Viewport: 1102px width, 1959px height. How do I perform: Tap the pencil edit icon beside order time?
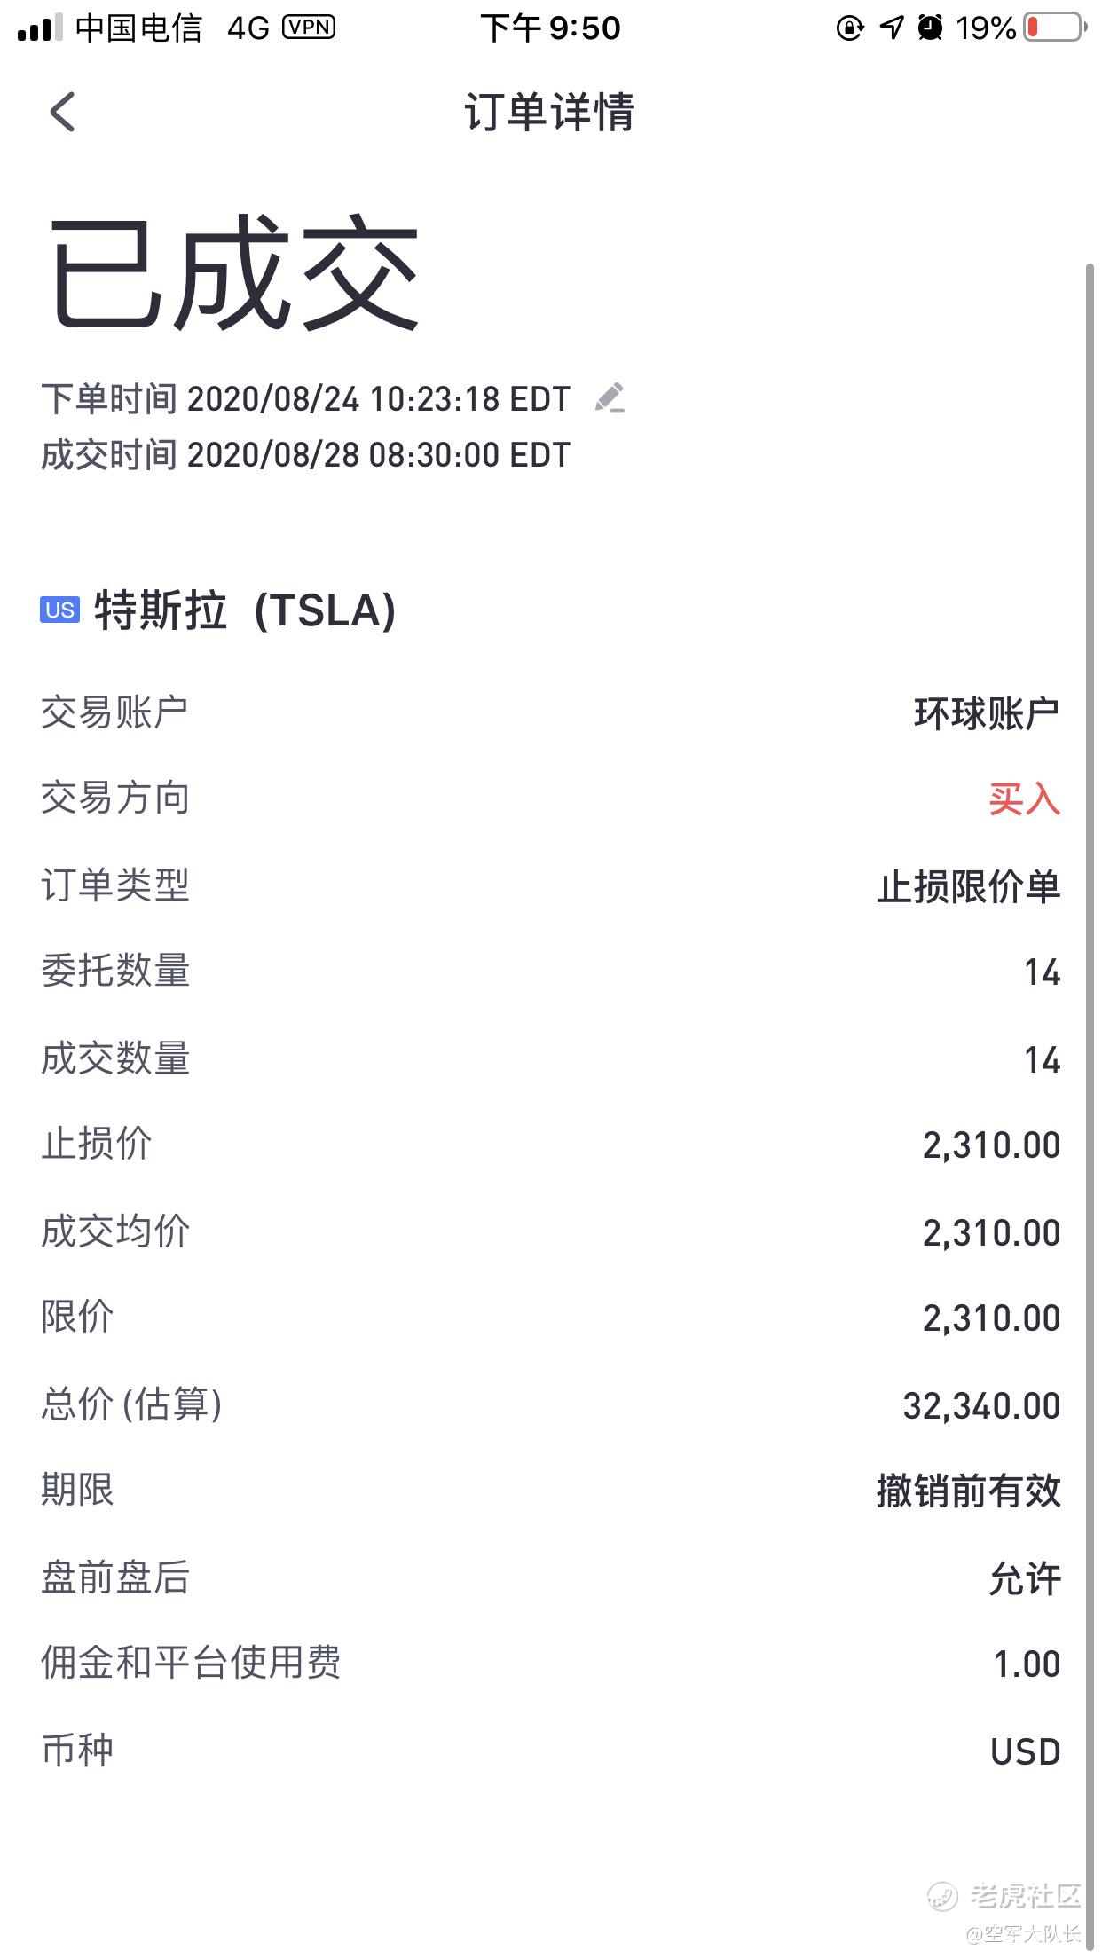pyautogui.click(x=610, y=398)
